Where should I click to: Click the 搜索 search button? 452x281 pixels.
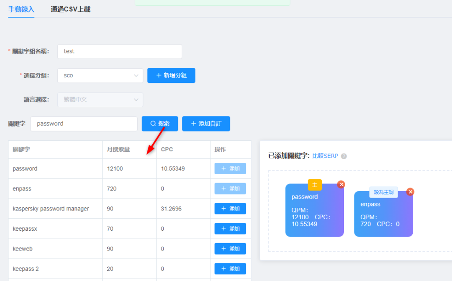[x=160, y=124]
